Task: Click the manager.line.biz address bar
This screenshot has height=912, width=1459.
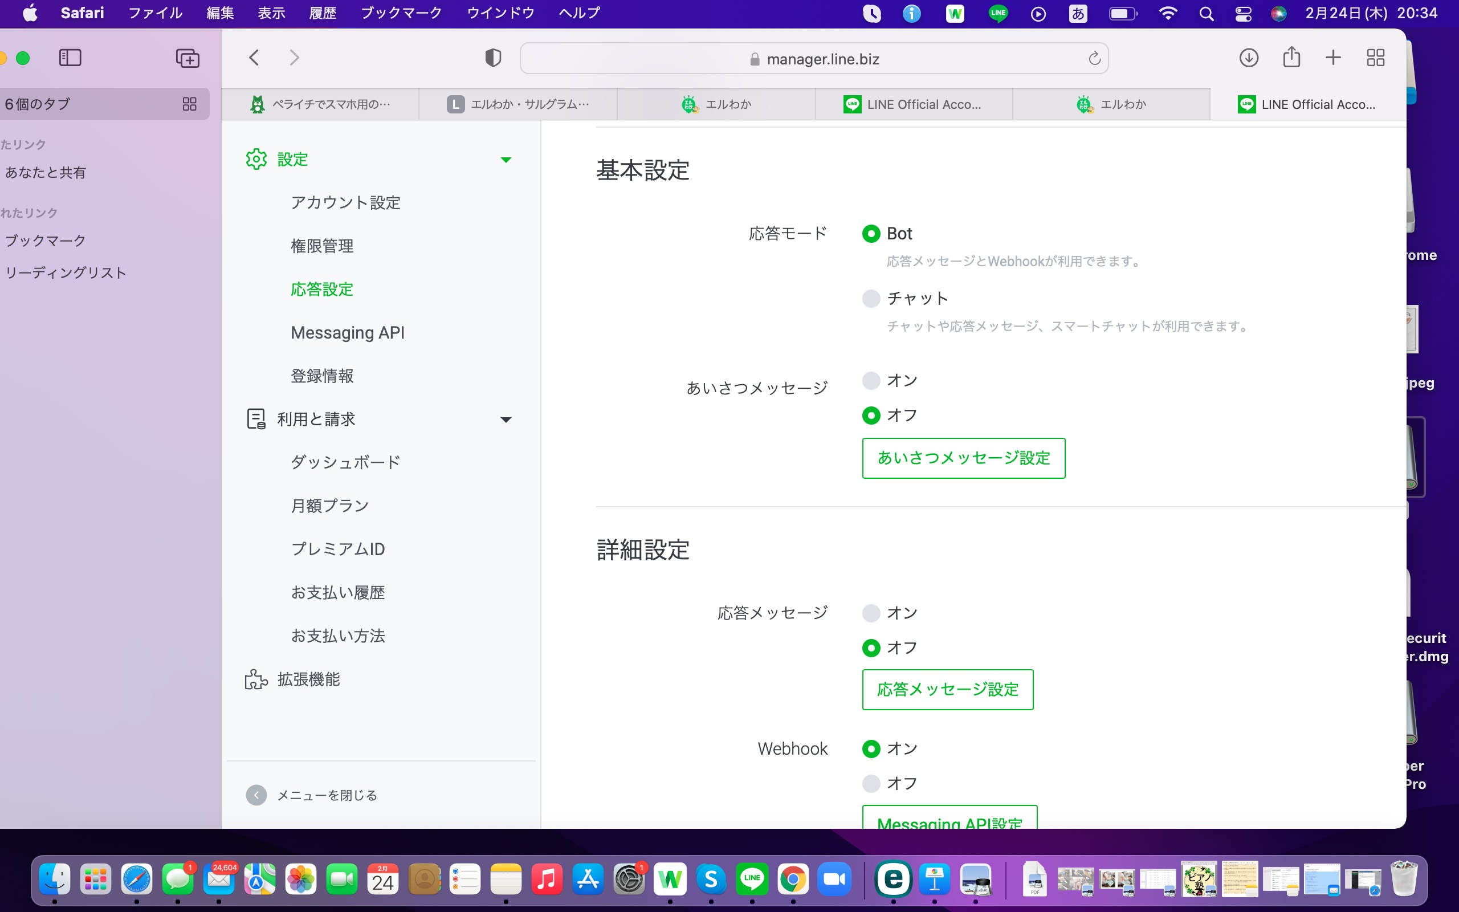Action: click(814, 59)
